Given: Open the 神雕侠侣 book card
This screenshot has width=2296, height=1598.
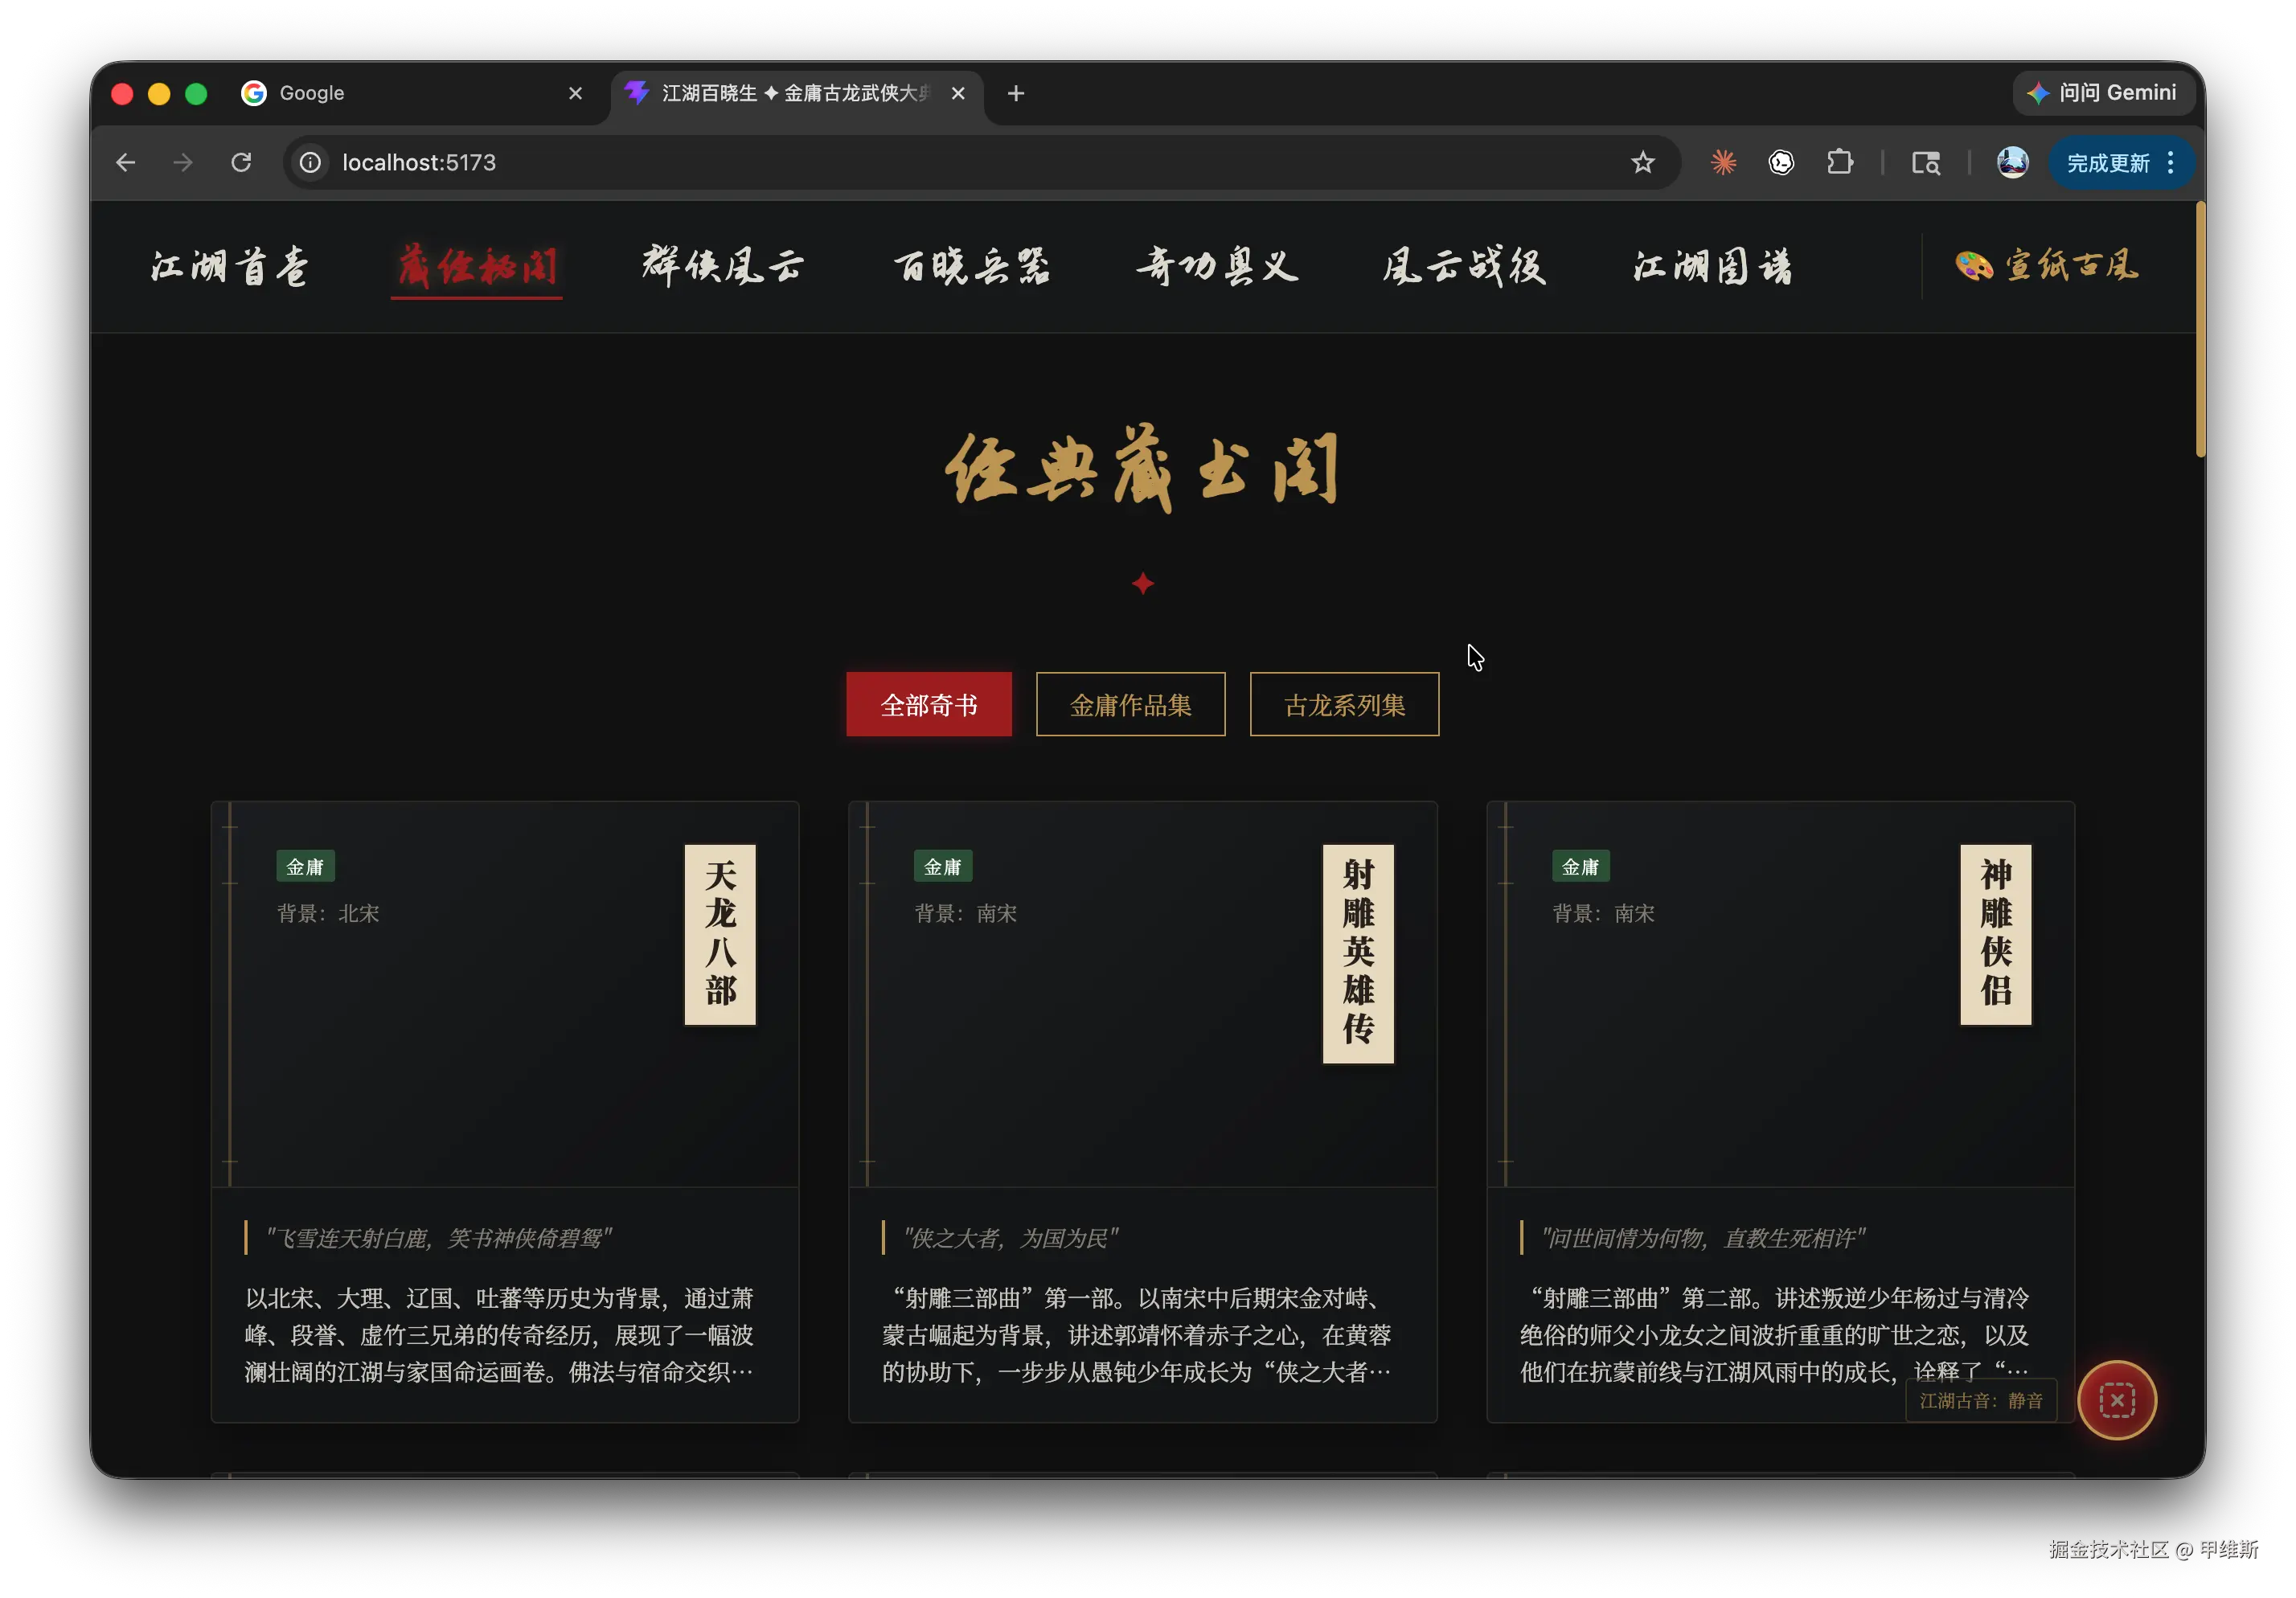Looking at the screenshot, I should pos(1780,1111).
